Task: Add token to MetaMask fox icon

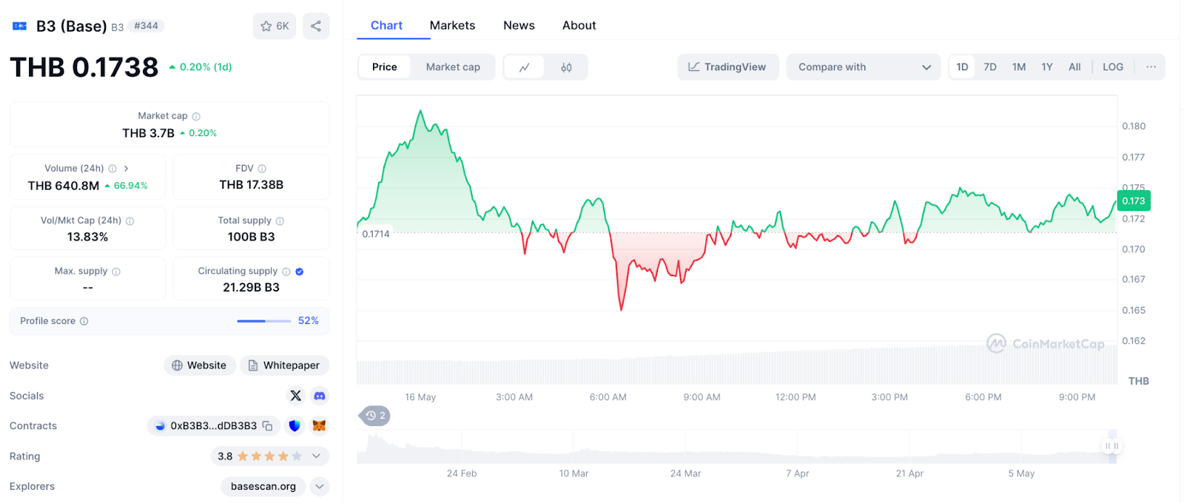Action: pyautogui.click(x=319, y=426)
